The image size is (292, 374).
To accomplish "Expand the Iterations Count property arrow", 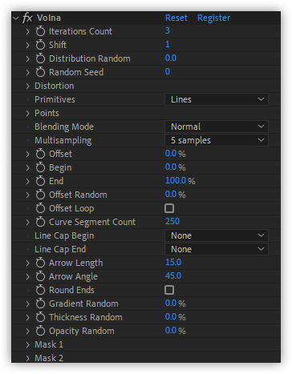I will [x=28, y=31].
